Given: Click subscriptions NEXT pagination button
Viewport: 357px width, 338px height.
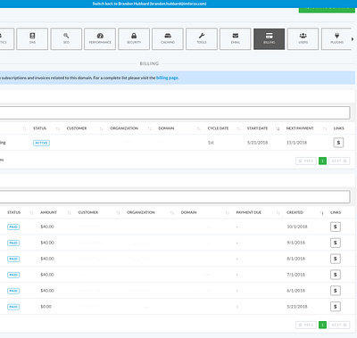Looking at the screenshot, I should pos(339,161).
